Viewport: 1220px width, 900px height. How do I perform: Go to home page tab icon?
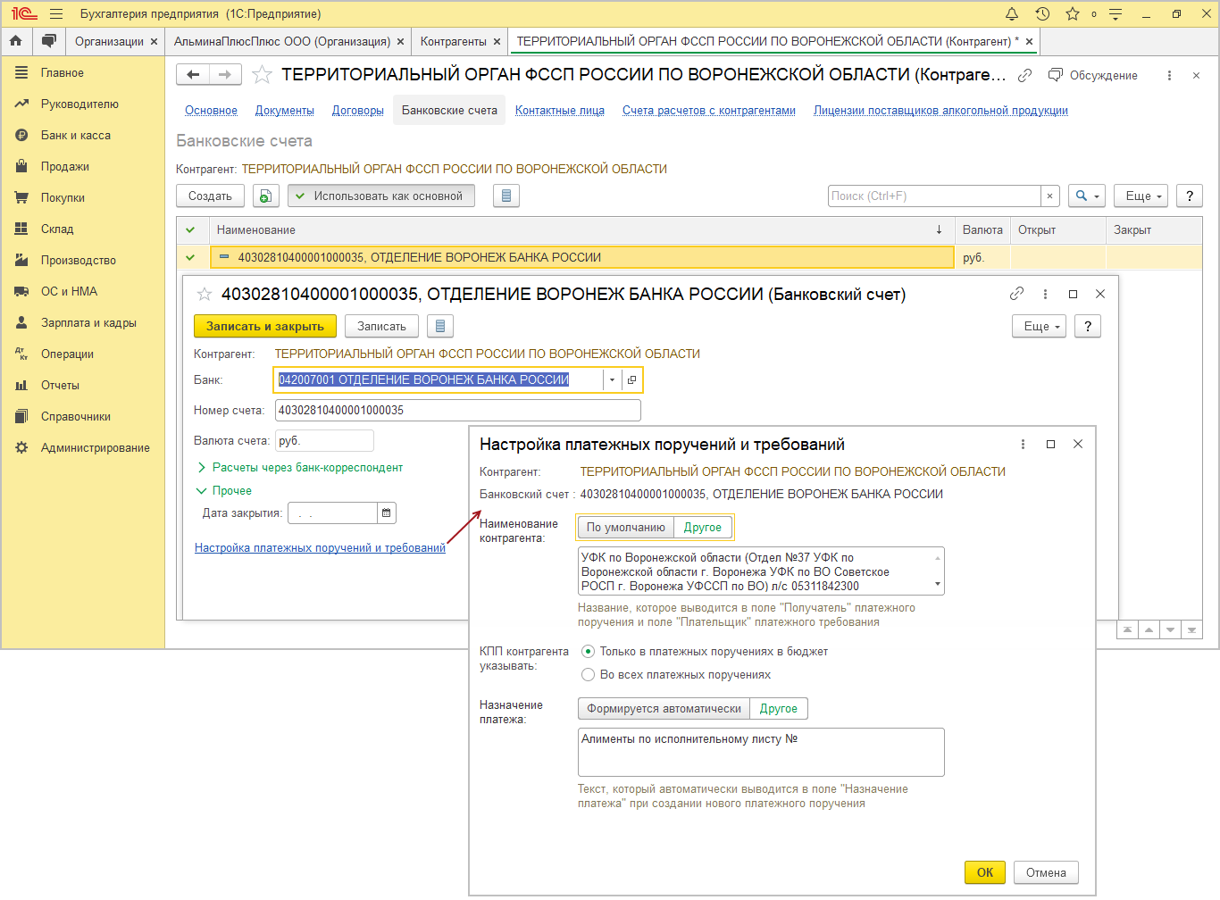(x=16, y=41)
